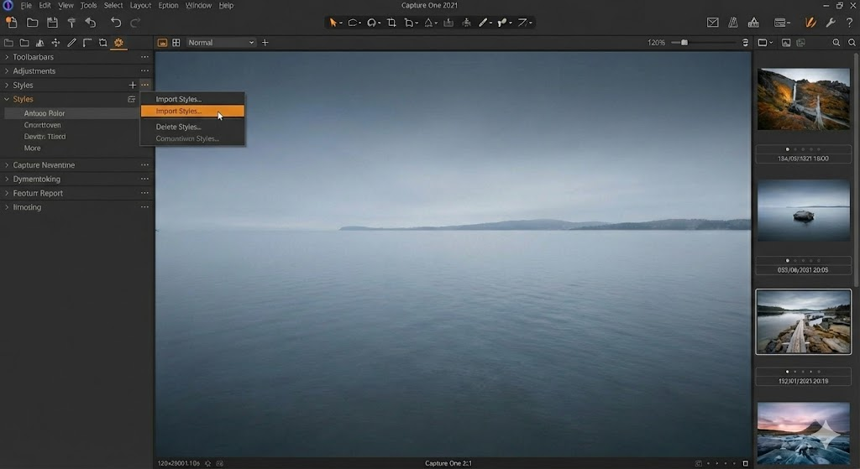Click the envelope icon in top right toolbar
This screenshot has width=860, height=469.
[x=712, y=23]
